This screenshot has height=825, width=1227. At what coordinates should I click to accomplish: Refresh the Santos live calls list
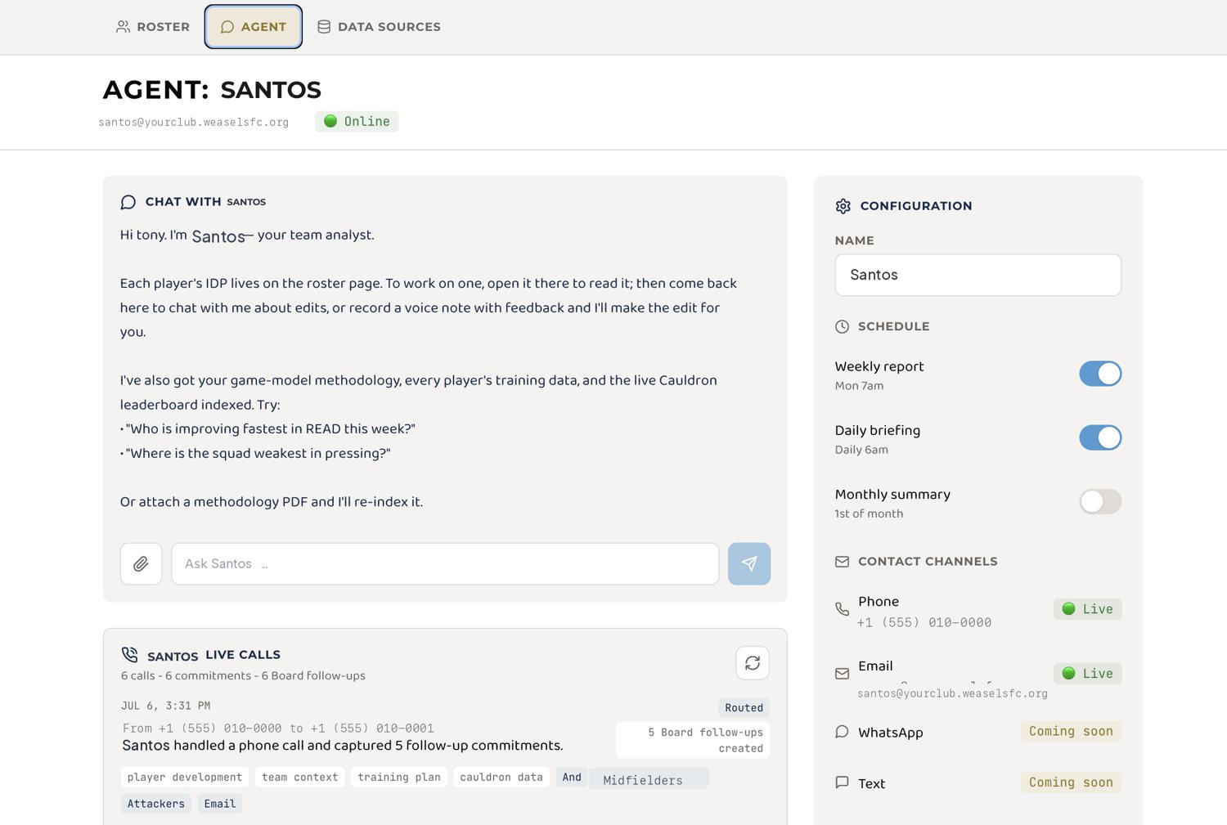click(753, 663)
